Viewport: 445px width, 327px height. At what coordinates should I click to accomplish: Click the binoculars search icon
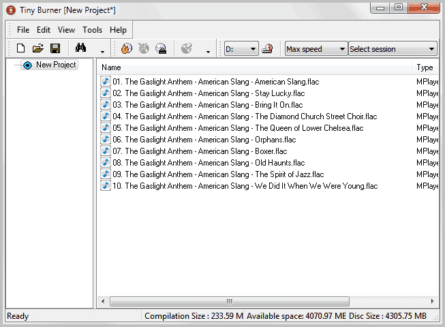(x=80, y=48)
